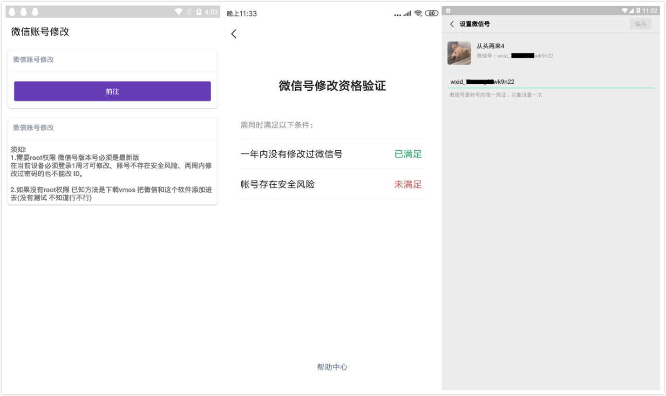The image size is (666, 396).
Task: Select the 帐号存在安全风险 condition row
Action: click(x=332, y=184)
